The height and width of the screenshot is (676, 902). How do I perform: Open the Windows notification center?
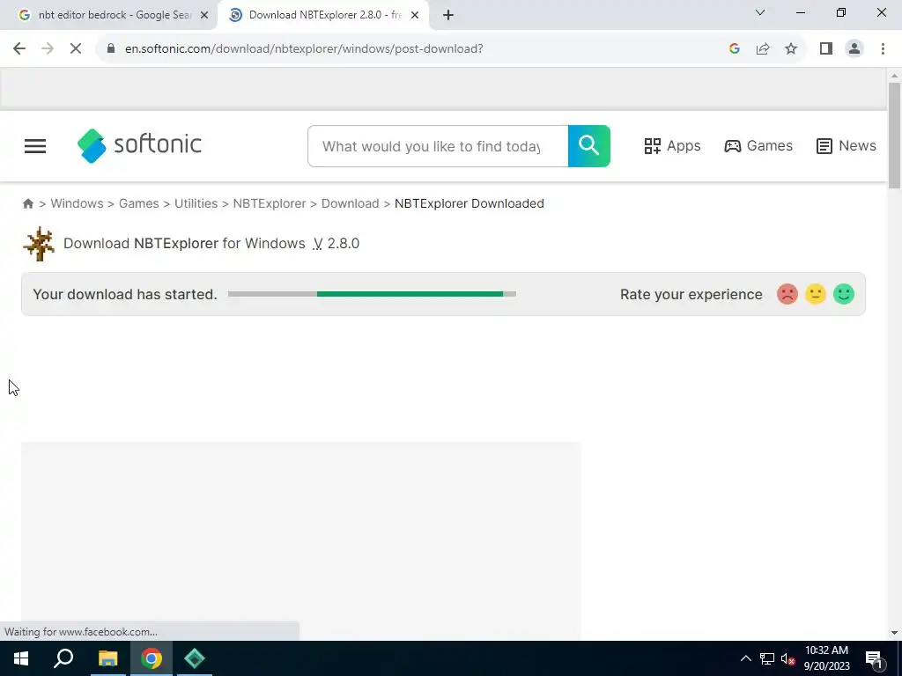pos(873,658)
